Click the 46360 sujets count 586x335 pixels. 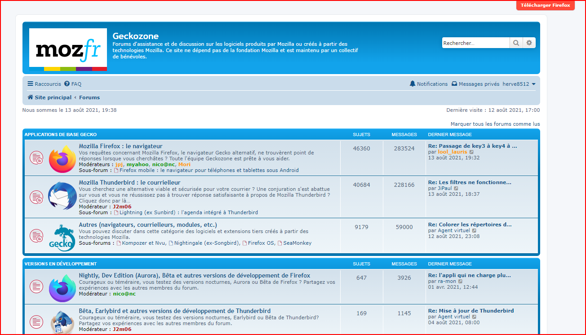(x=362, y=149)
